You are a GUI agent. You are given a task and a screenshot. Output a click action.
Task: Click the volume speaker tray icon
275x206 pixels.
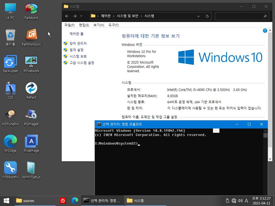tap(240, 201)
